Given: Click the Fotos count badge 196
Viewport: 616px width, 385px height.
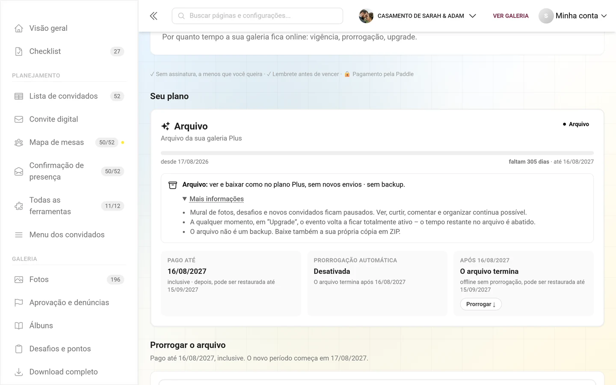Looking at the screenshot, I should pyautogui.click(x=115, y=280).
